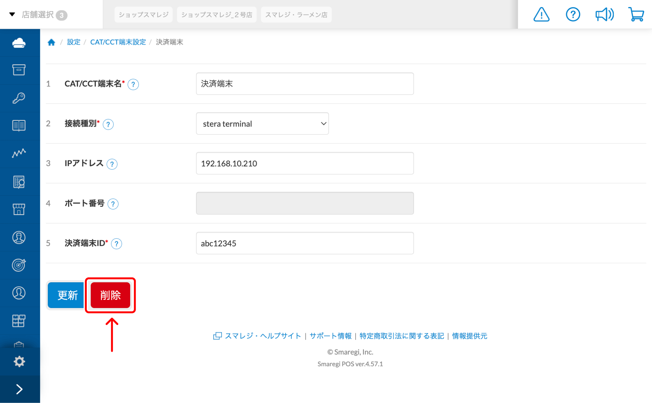652x403 pixels.
Task: Expand the 店舗選択 store selector
Action: coord(38,15)
